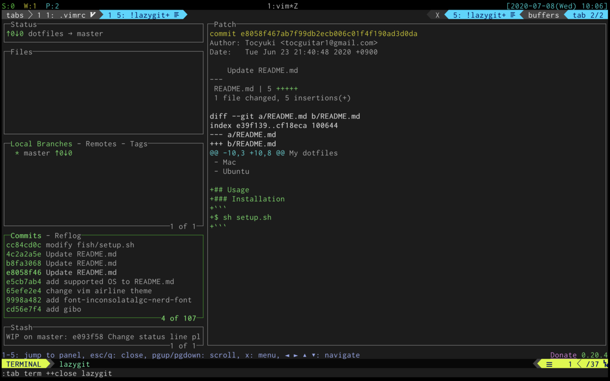This screenshot has width=610, height=381.
Task: Click the '- Ubuntu' context line
Action: [x=232, y=171]
